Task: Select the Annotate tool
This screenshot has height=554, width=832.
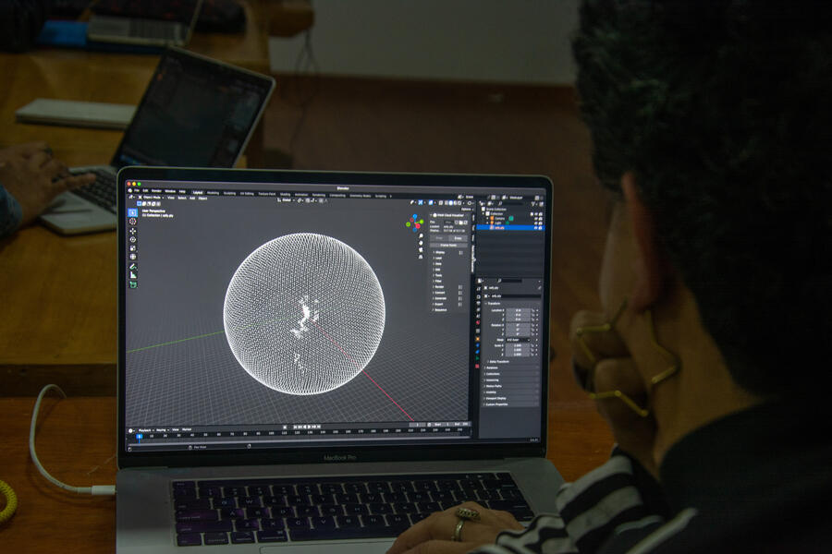Action: click(x=132, y=267)
